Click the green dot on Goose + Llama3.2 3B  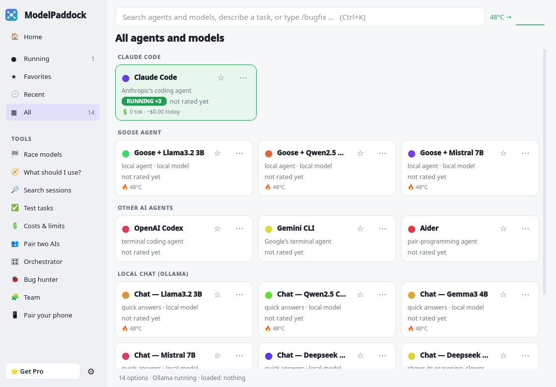(x=126, y=153)
